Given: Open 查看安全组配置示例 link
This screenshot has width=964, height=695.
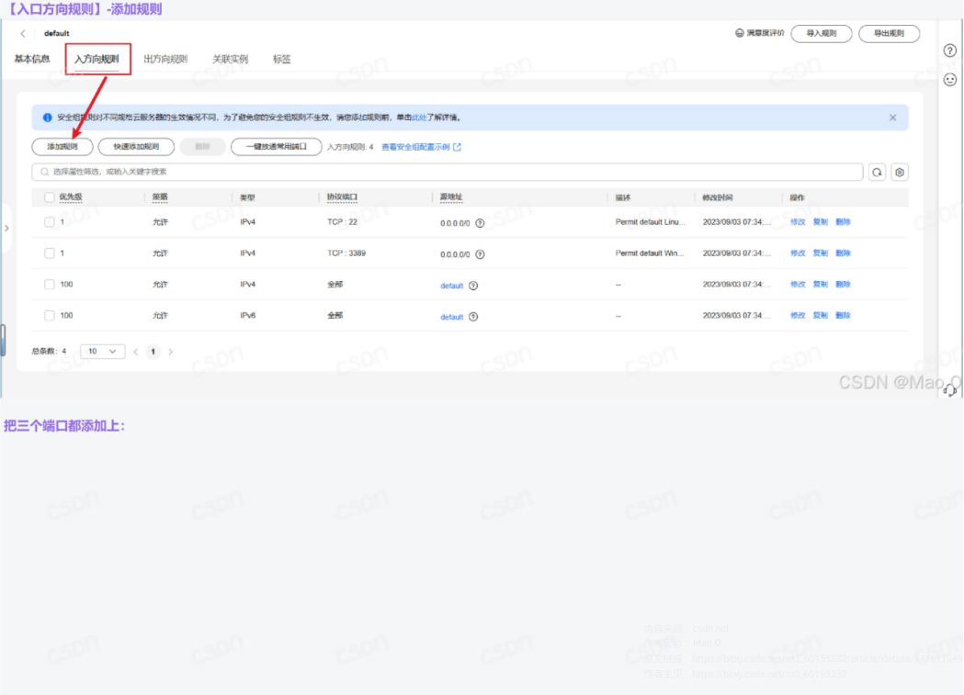Looking at the screenshot, I should 415,147.
